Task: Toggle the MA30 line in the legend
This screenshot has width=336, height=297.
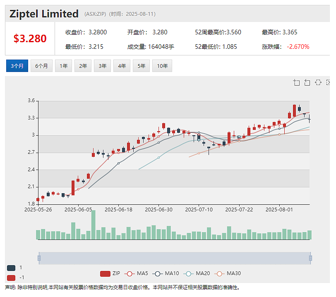Action: 228,274
